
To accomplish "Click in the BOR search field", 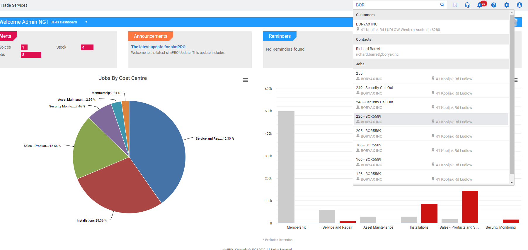I will click(396, 5).
